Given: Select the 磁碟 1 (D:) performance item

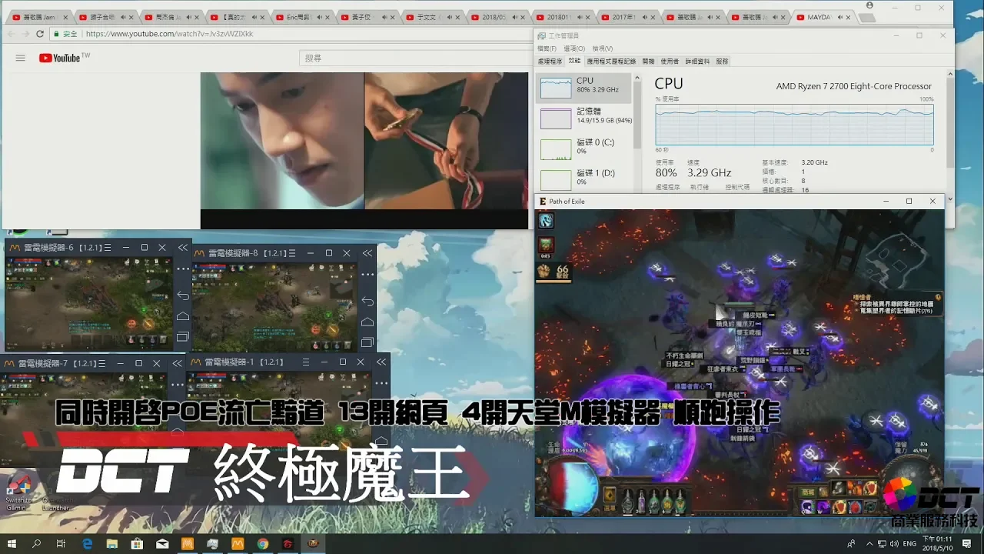Looking at the screenshot, I should click(x=583, y=179).
